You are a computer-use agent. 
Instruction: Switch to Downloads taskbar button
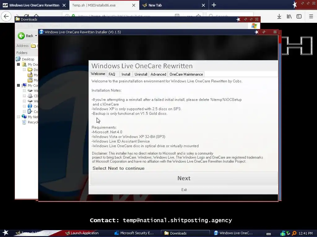[185, 233]
